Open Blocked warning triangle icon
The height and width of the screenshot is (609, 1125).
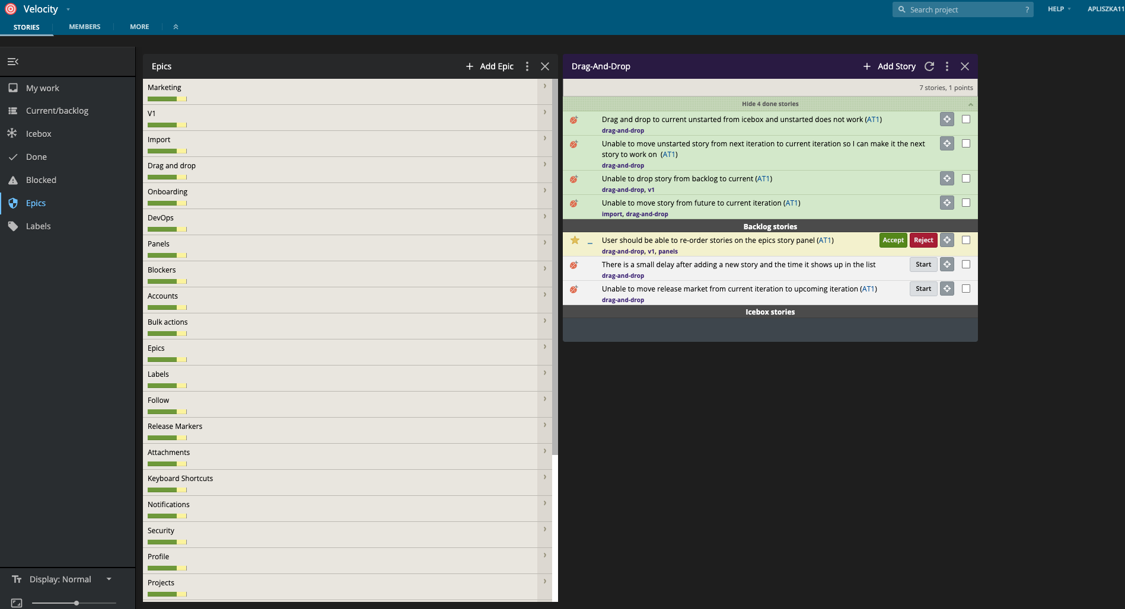coord(13,180)
